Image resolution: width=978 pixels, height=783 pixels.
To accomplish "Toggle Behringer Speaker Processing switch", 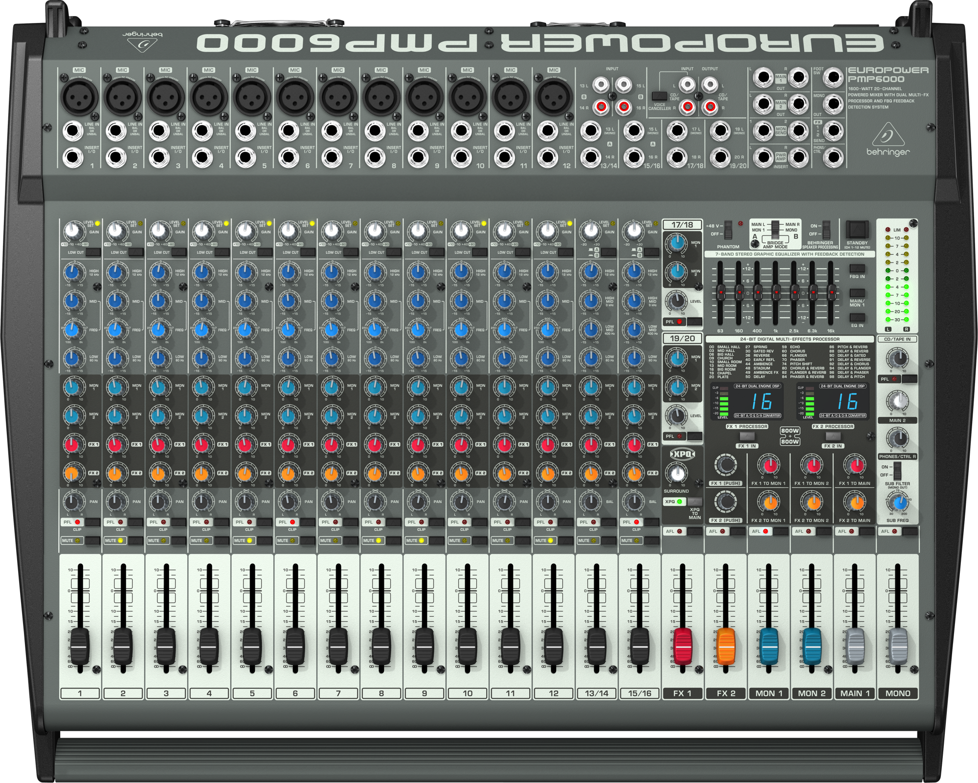I will coord(826,229).
